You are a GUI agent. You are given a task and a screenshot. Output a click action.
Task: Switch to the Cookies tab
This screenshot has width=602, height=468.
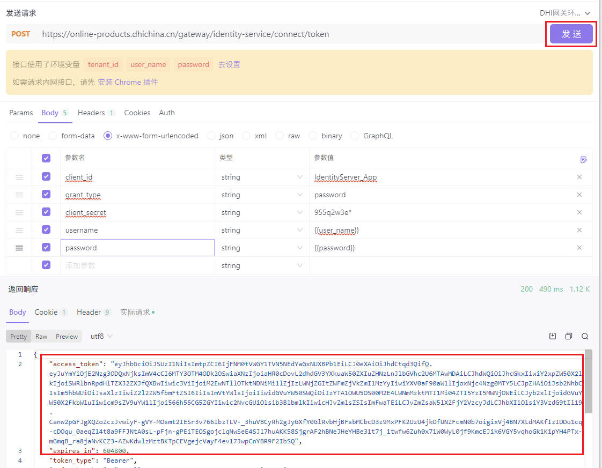pyautogui.click(x=137, y=113)
